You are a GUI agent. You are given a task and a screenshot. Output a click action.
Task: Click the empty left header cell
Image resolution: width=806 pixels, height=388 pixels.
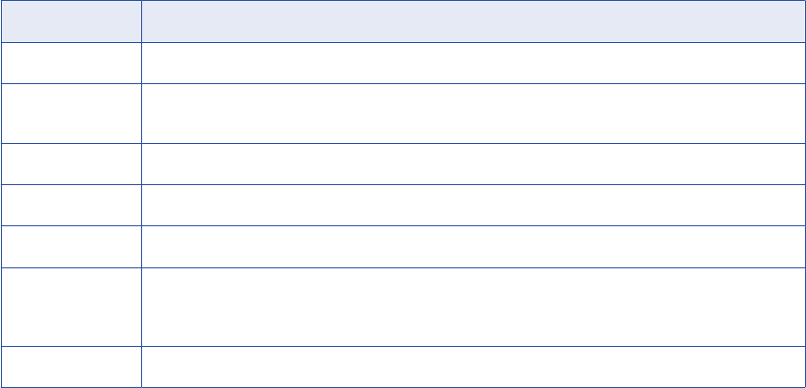71,21
